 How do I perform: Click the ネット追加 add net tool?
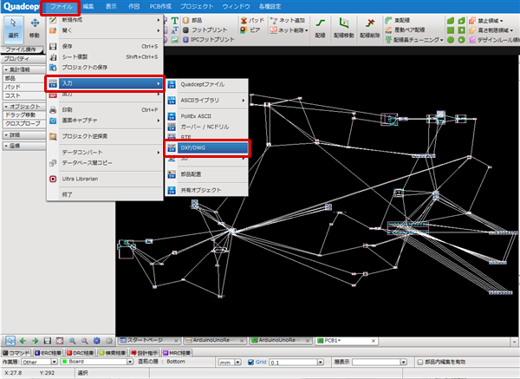(288, 20)
